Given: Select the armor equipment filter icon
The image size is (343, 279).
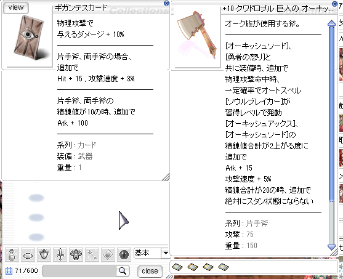Looking at the screenshot, I should pyautogui.click(x=76, y=254).
